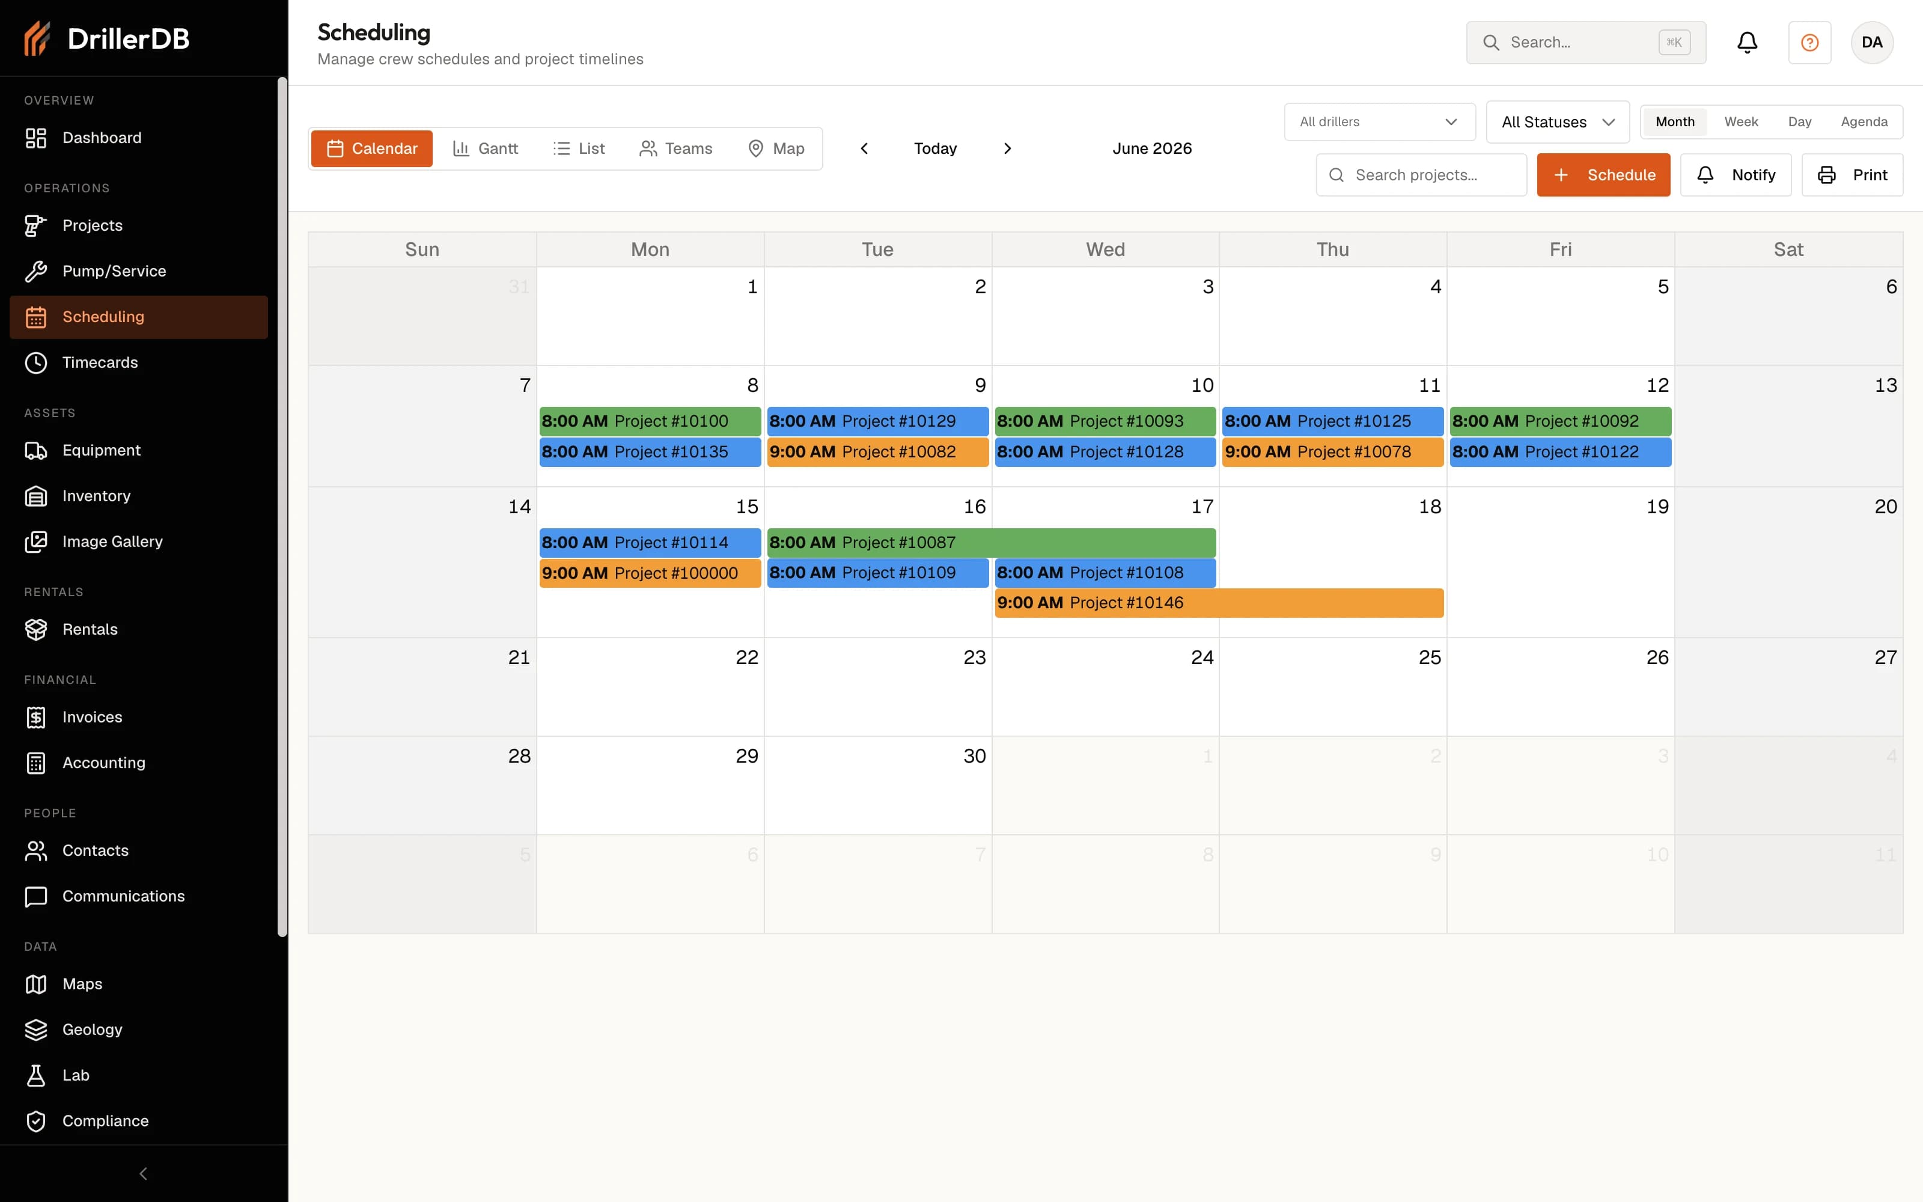The image size is (1923, 1202).
Task: Open Image Gallery
Action: pyautogui.click(x=138, y=542)
